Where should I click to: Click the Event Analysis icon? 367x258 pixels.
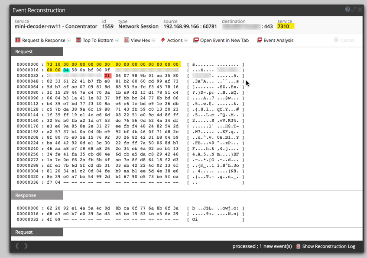pos(259,40)
